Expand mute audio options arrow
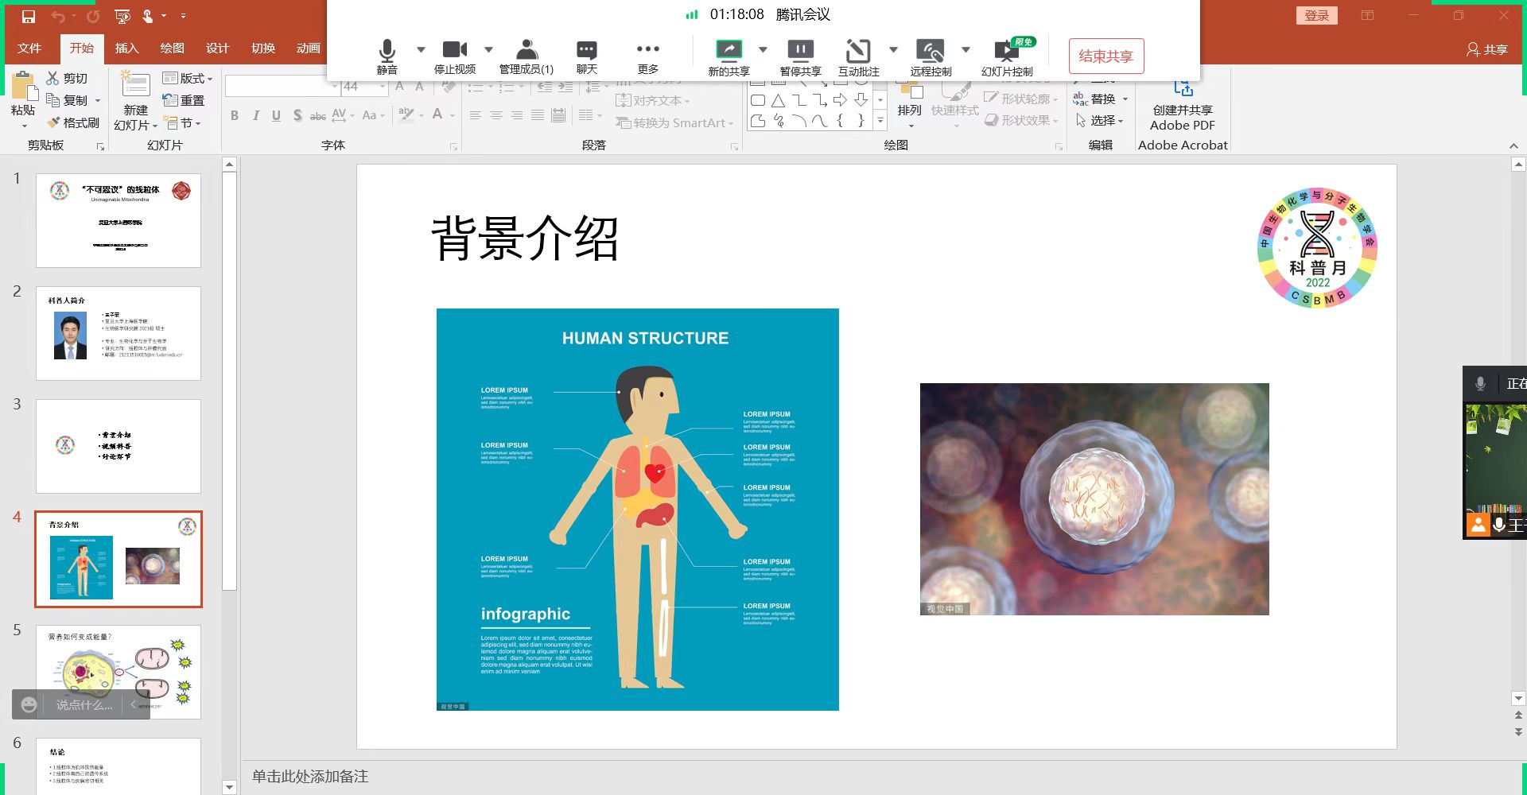The width and height of the screenshot is (1527, 795). [421, 49]
